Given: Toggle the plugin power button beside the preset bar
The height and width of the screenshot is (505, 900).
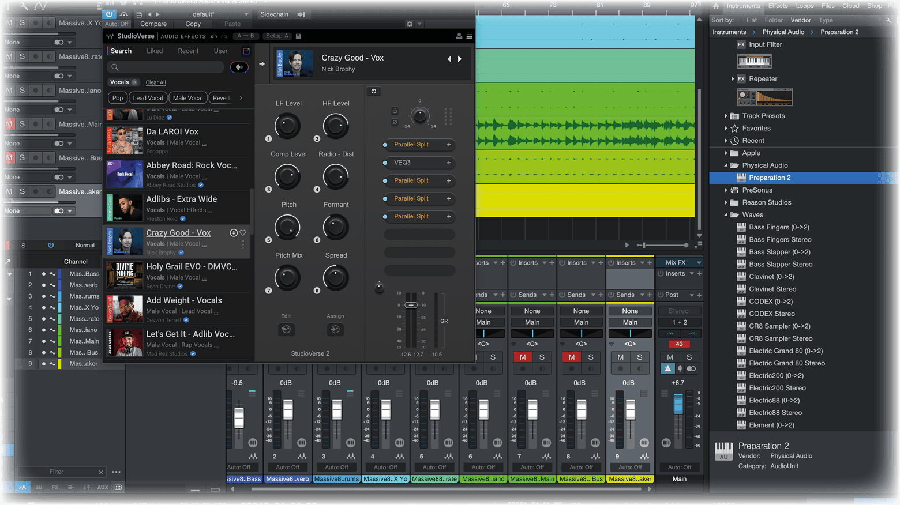Looking at the screenshot, I should tap(109, 14).
